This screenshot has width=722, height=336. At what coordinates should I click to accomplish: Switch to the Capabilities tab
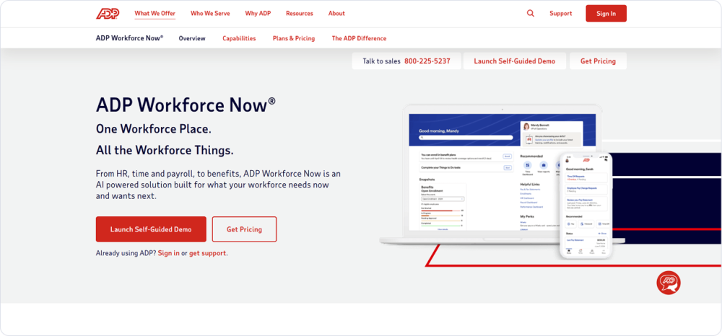point(239,38)
